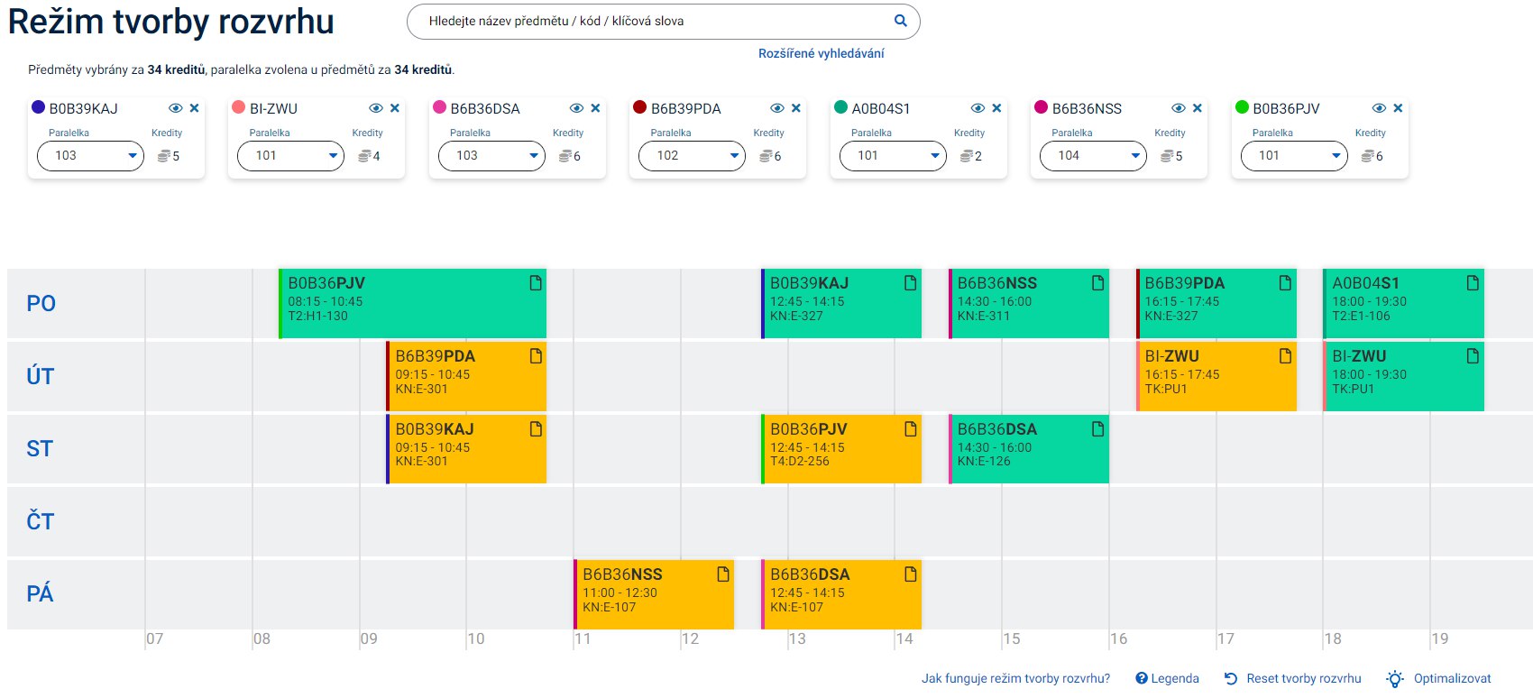Hide B6B36DSA with its eye icon
The height and width of the screenshot is (698, 1533).
(x=576, y=108)
